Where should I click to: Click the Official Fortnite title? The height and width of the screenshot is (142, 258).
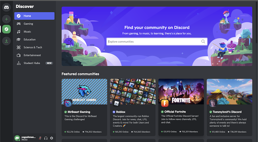point(175,112)
